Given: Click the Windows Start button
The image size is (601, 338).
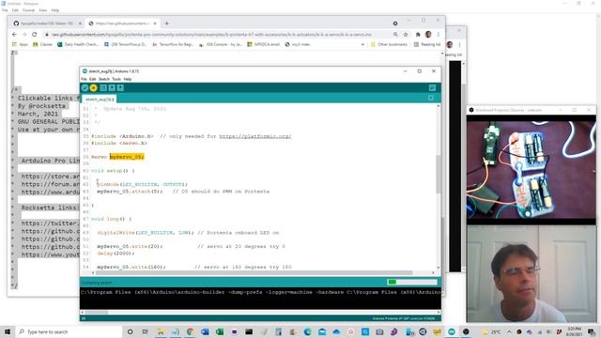Looking at the screenshot, I should coord(8,331).
